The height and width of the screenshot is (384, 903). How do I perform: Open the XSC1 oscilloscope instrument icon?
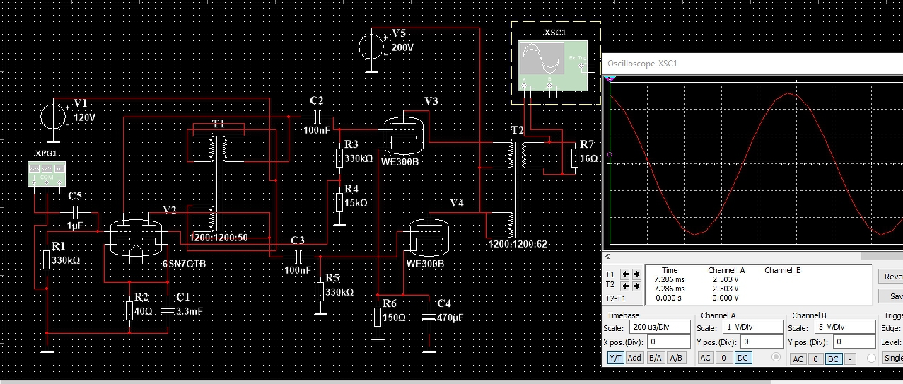[x=552, y=66]
